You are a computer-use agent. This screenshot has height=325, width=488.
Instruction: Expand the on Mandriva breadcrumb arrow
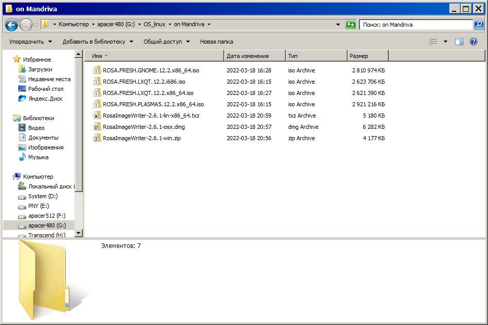pos(209,24)
